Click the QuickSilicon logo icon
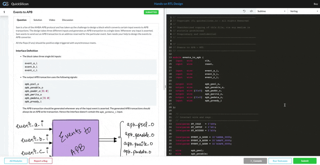 coord(5,4)
